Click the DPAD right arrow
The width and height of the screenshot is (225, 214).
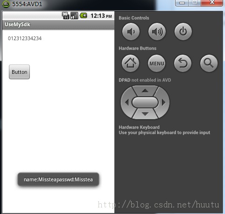click(163, 102)
